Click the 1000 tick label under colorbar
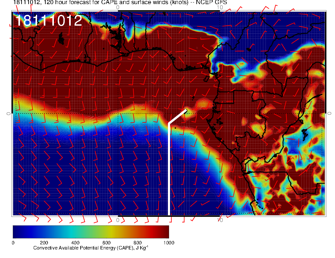The height and width of the screenshot is (258, 335). click(x=169, y=243)
